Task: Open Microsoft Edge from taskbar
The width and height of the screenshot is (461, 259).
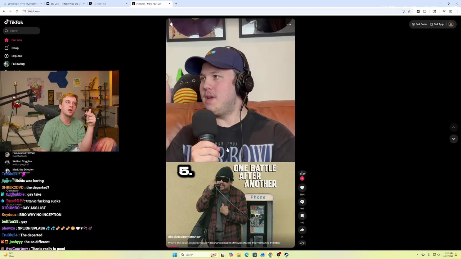Action: point(247,255)
